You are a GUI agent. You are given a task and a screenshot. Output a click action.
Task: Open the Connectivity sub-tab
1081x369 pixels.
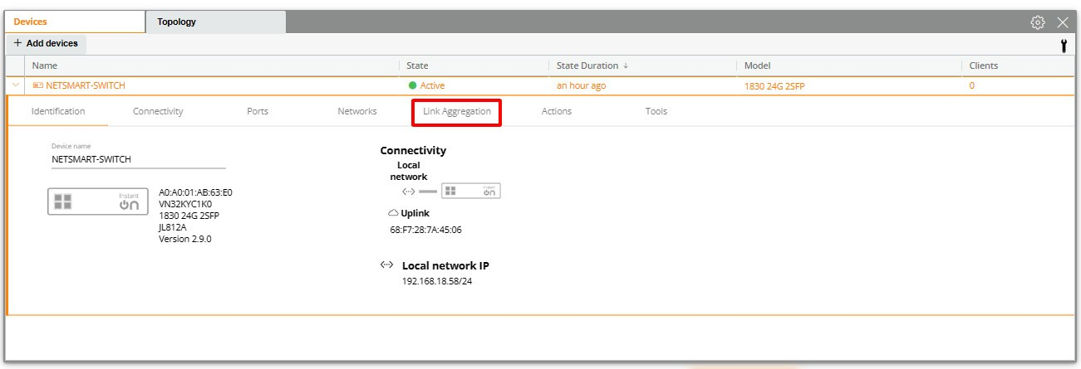click(x=158, y=111)
